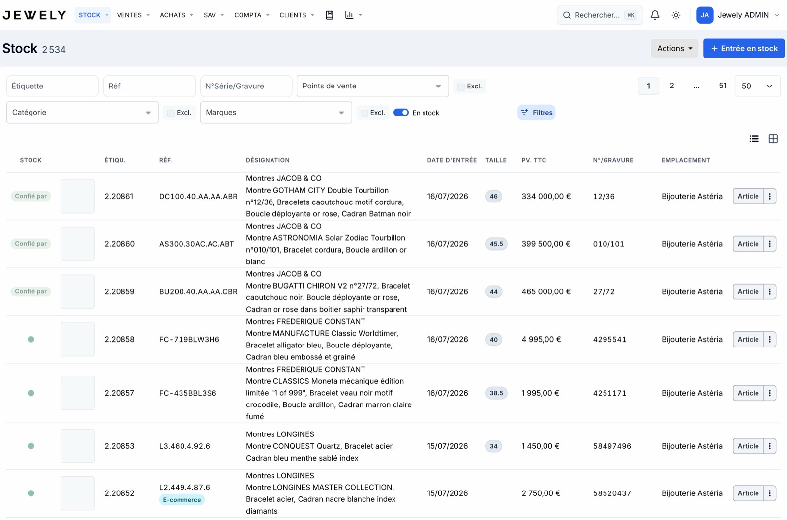Open the STOCK menu
This screenshot has width=787, height=520.
(93, 15)
